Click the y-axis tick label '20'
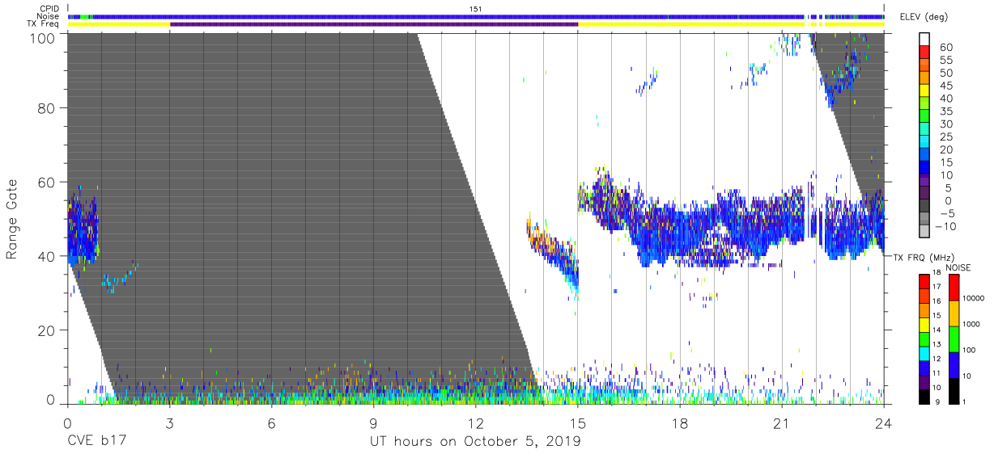The height and width of the screenshot is (458, 994). pos(47,330)
